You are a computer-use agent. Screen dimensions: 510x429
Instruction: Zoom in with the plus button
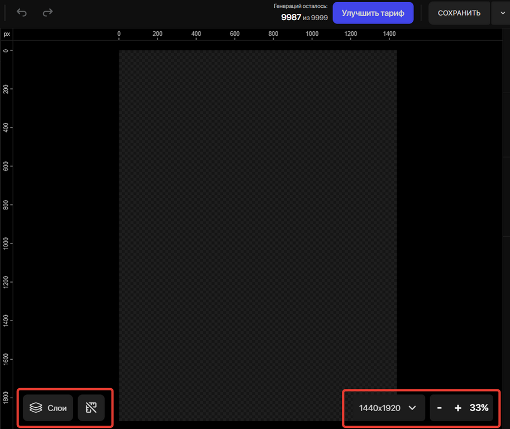(457, 408)
